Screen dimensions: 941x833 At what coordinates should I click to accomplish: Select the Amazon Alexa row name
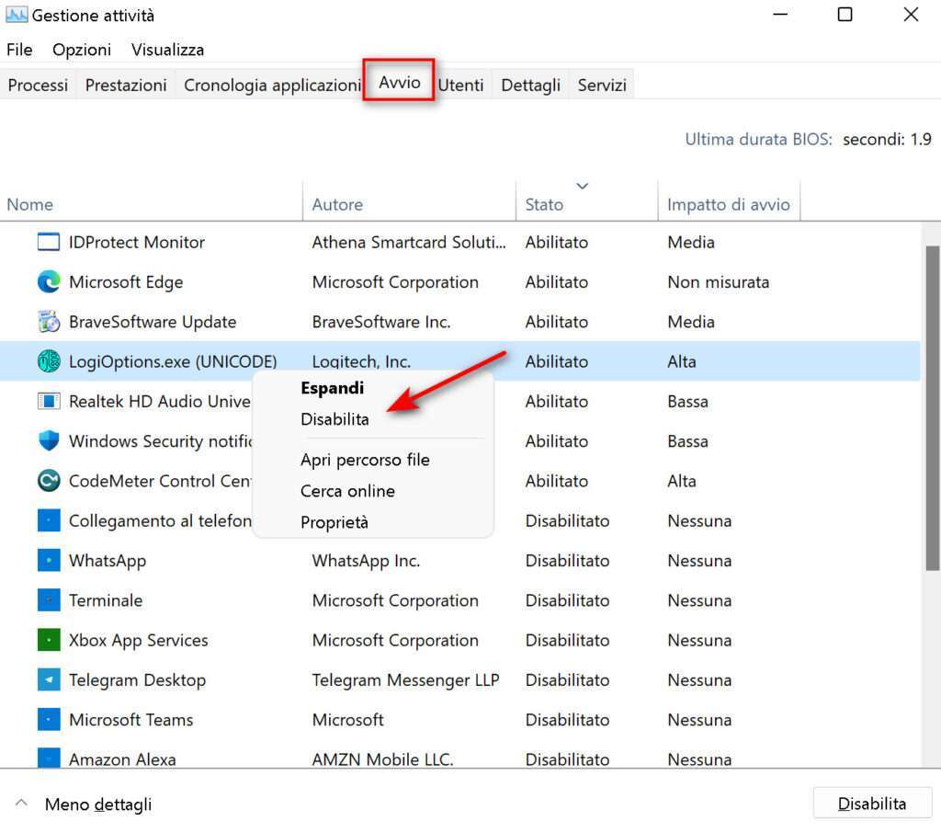pyautogui.click(x=122, y=759)
